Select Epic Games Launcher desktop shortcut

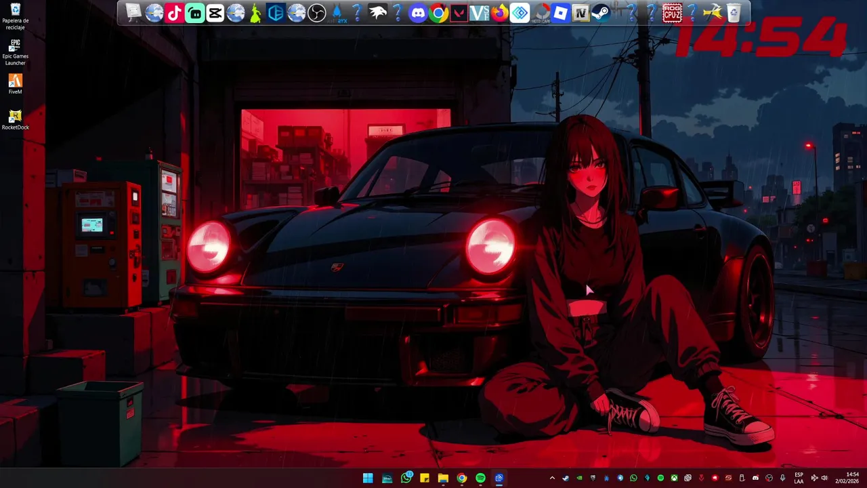(x=15, y=52)
